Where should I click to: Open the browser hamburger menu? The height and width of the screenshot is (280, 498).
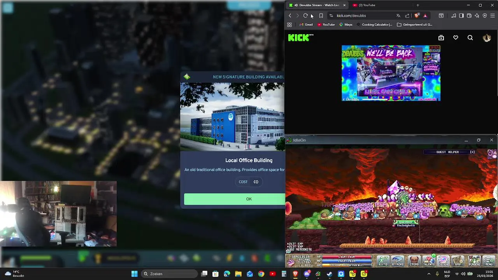[493, 16]
